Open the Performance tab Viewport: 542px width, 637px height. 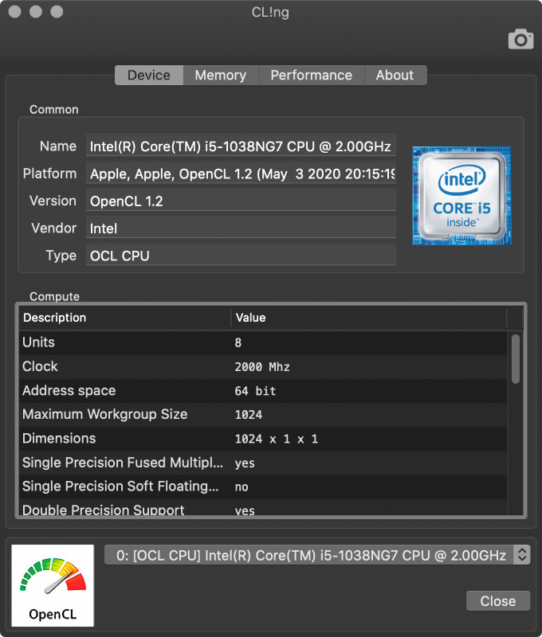[312, 75]
